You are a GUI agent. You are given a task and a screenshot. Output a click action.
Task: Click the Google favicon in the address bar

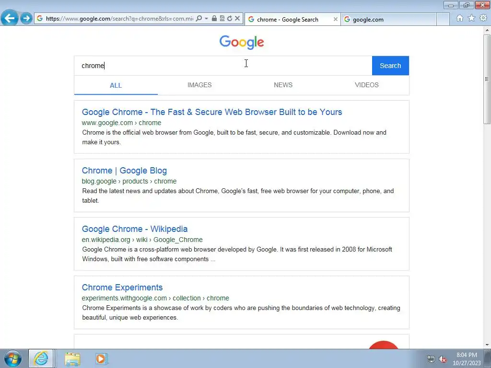(40, 19)
